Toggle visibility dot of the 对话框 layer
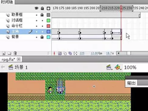Screen dimensions: 148x111 pyautogui.click(x=37, y=21)
